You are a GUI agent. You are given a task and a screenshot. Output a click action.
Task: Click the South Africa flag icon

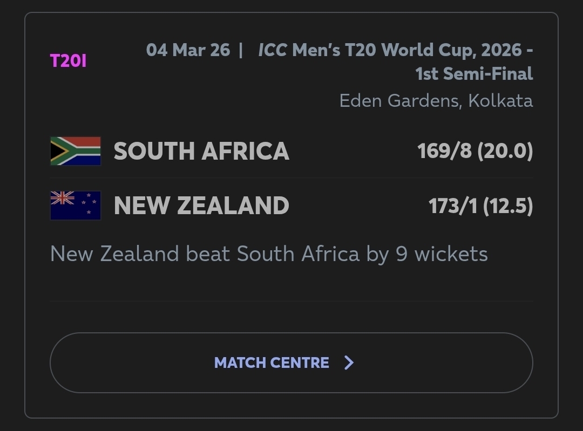tap(76, 151)
